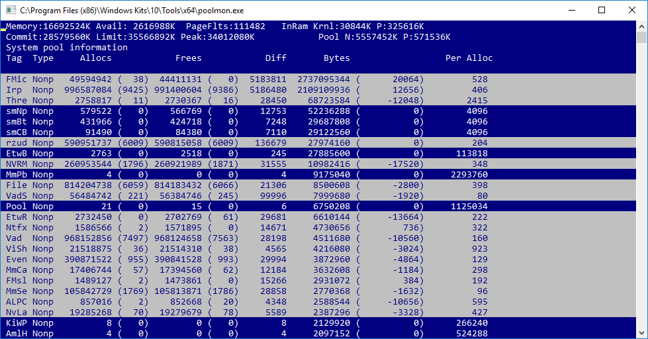Select the rzud tag row

(x=318, y=142)
